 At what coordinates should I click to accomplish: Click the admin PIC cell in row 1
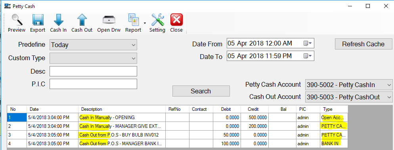pyautogui.click(x=308, y=117)
